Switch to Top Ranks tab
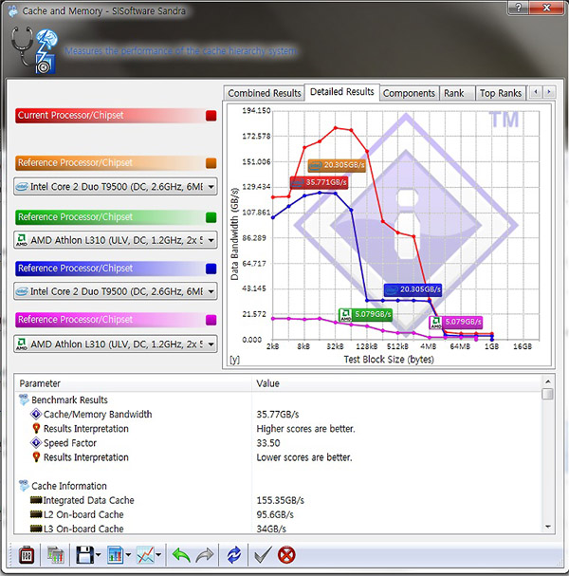 tap(501, 93)
